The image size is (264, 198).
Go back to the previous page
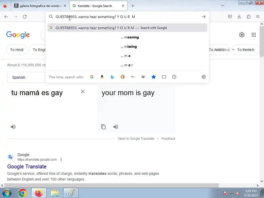coord(6,17)
